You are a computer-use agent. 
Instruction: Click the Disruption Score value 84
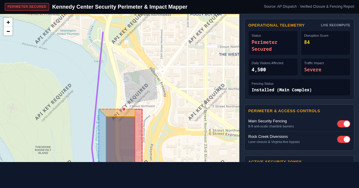[x=307, y=42]
